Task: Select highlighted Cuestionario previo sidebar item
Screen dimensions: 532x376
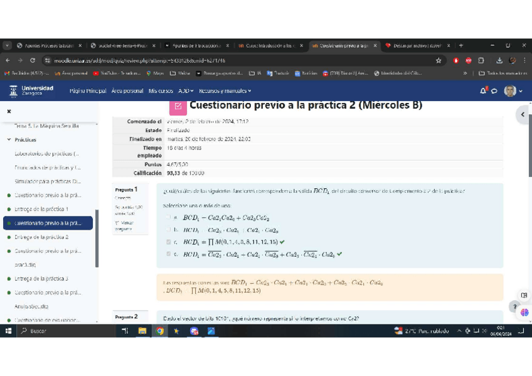Action: (x=48, y=223)
